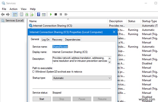Image resolution: width=158 pixels, height=102 pixels.
Task: Click the gear icon beside Internet Connection Sharing row
Action: 31,25
